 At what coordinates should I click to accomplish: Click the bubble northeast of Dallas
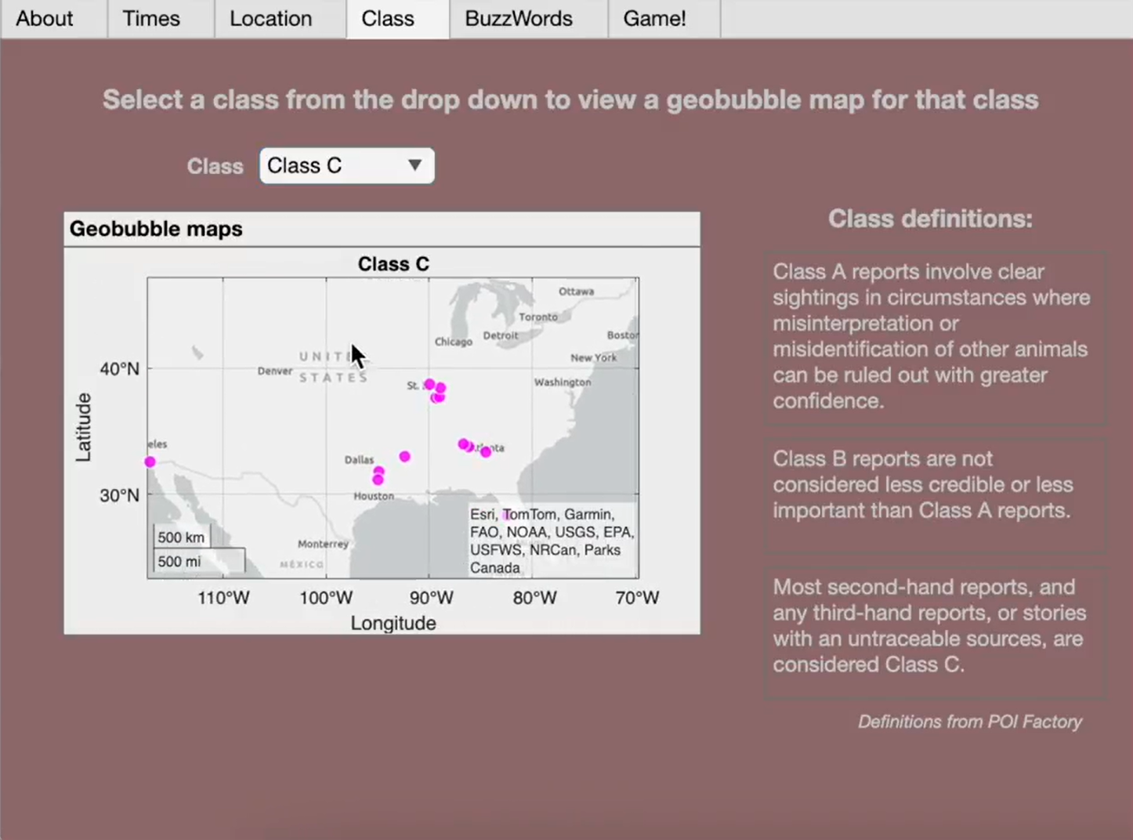pyautogui.click(x=404, y=456)
